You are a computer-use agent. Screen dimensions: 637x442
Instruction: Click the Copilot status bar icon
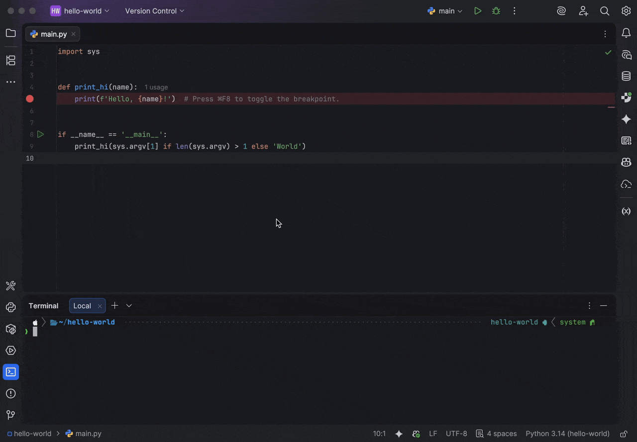[416, 434]
